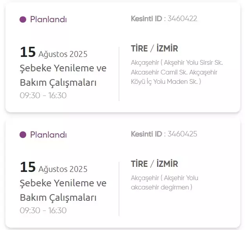
Task: Select the Planlandı label in the second card
Action: [48, 134]
